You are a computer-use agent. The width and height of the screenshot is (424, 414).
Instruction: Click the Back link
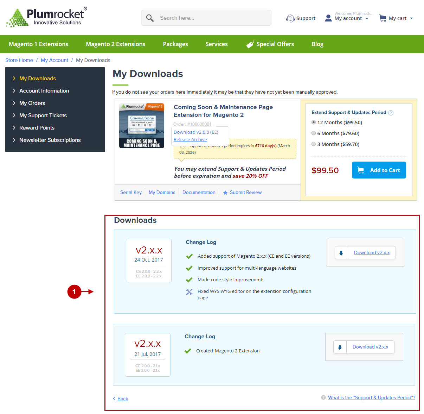click(123, 399)
